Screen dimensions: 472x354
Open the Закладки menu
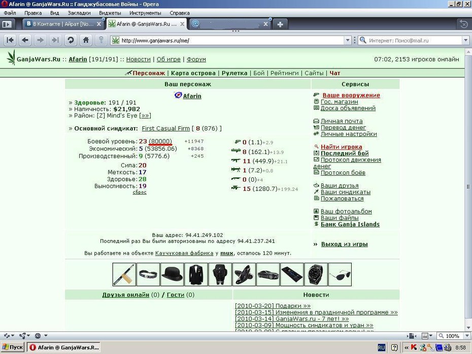point(79,13)
